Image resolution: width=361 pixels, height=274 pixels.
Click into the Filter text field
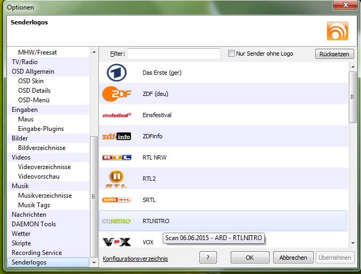click(x=173, y=54)
